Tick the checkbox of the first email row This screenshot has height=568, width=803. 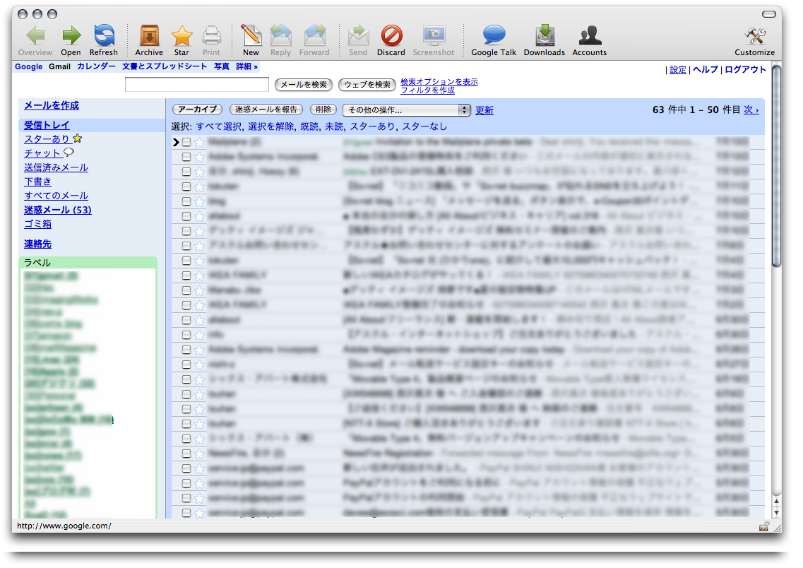pyautogui.click(x=186, y=142)
